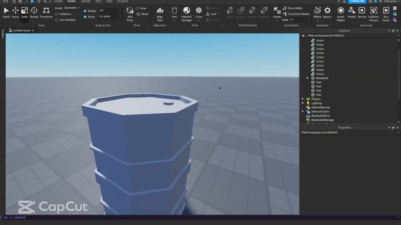Click the constraint Scale value field

(x=299, y=19)
